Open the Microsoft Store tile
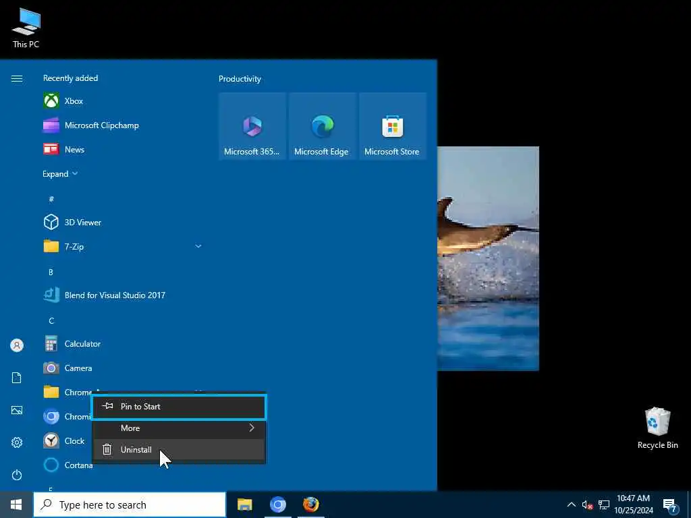This screenshot has width=691, height=518. coord(393,126)
